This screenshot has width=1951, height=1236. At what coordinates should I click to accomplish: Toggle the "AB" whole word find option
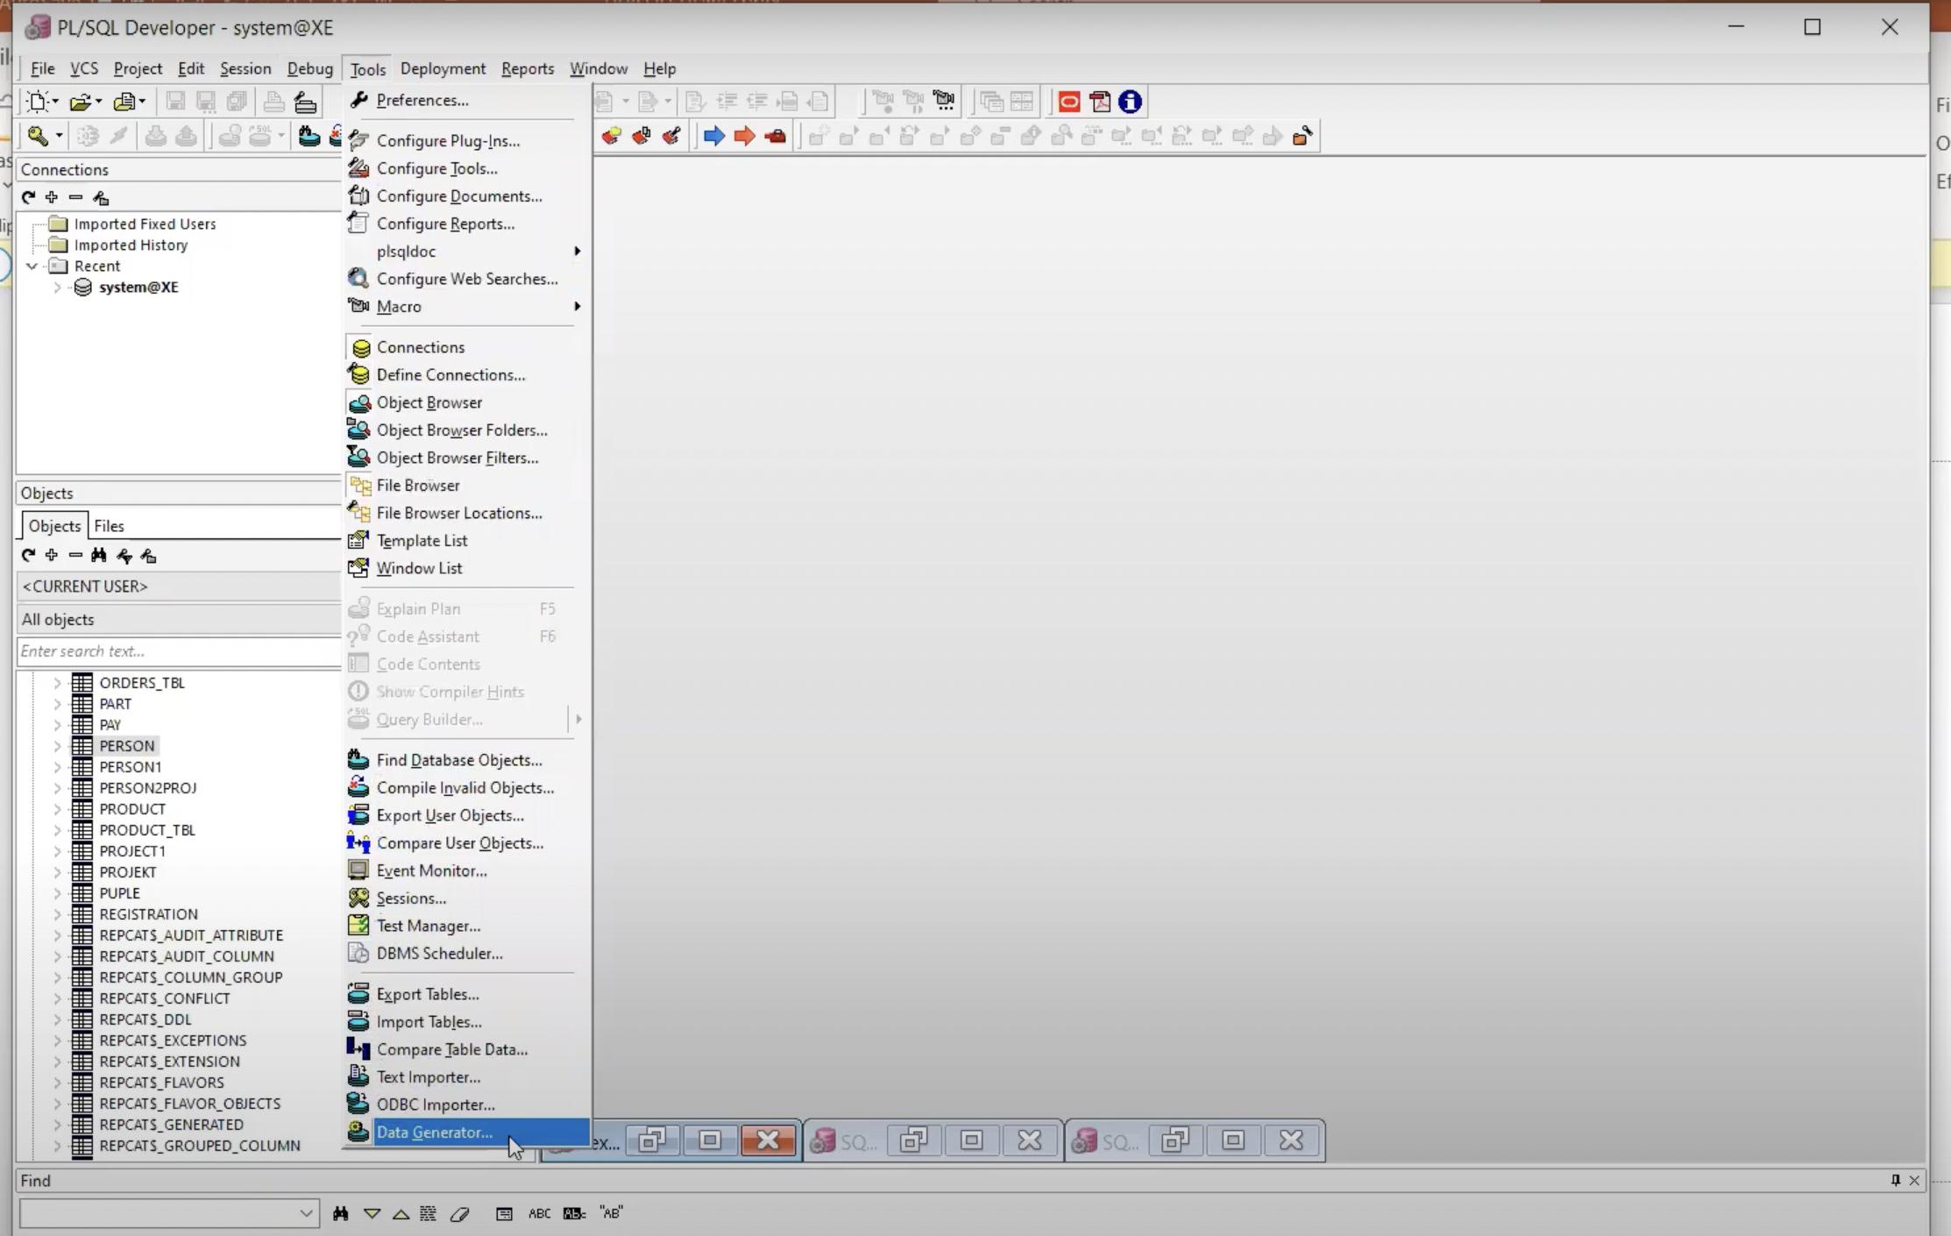click(611, 1213)
